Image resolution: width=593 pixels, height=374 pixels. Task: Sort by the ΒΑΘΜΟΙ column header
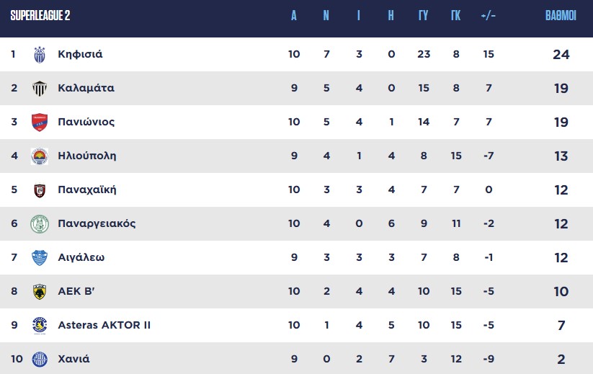point(561,16)
